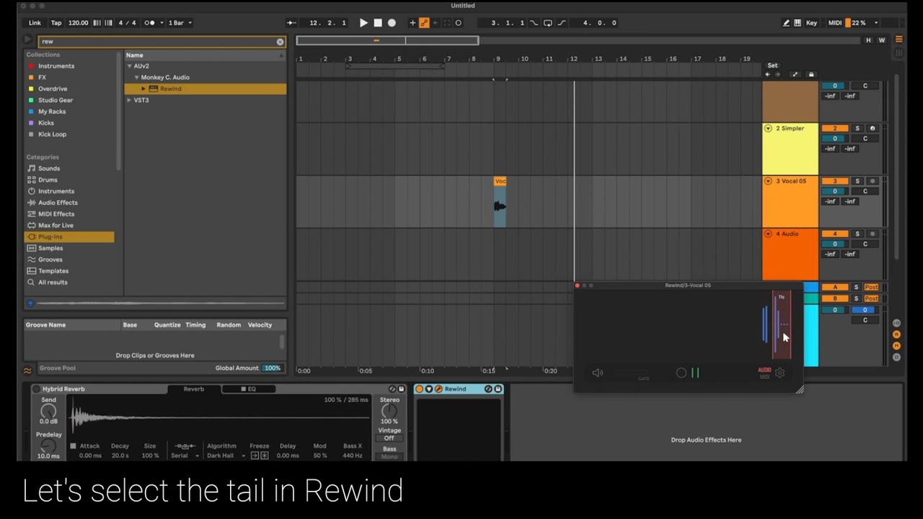Open the MIDI Effects category
The width and height of the screenshot is (923, 519).
click(56, 214)
